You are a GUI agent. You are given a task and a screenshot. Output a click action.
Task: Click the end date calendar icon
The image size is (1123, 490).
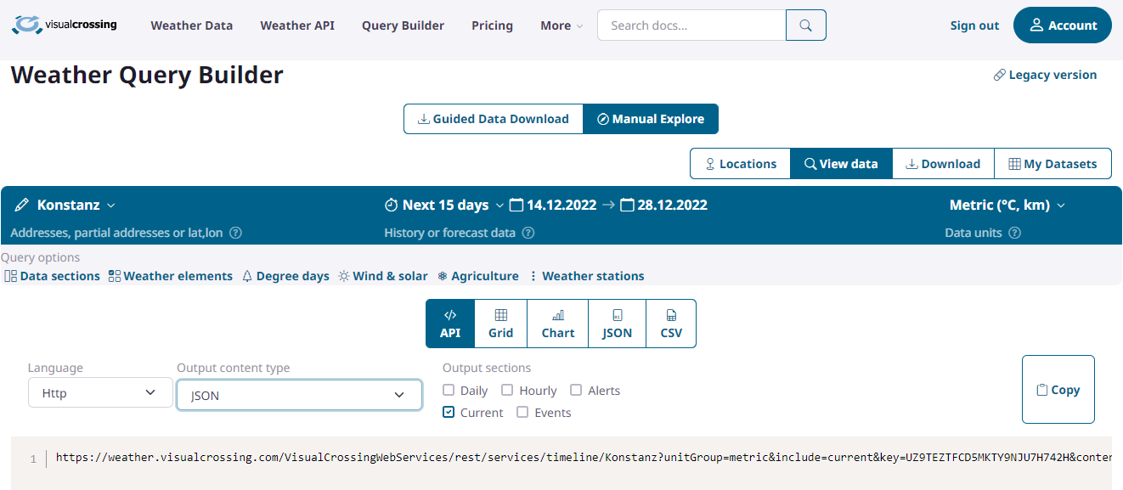coord(628,205)
